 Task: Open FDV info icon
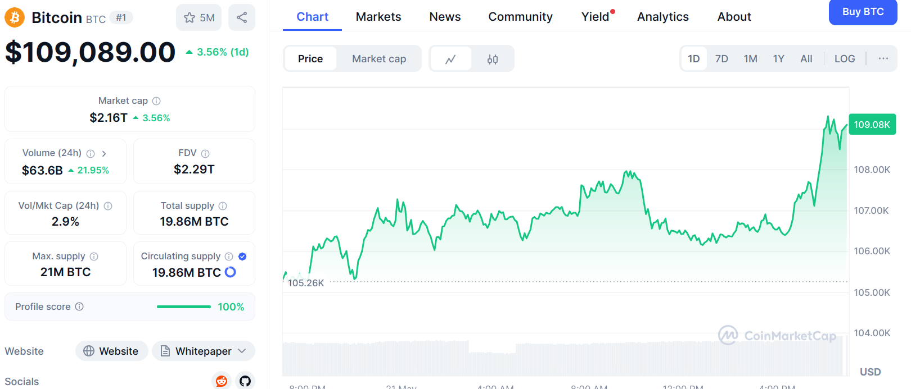[x=205, y=153]
